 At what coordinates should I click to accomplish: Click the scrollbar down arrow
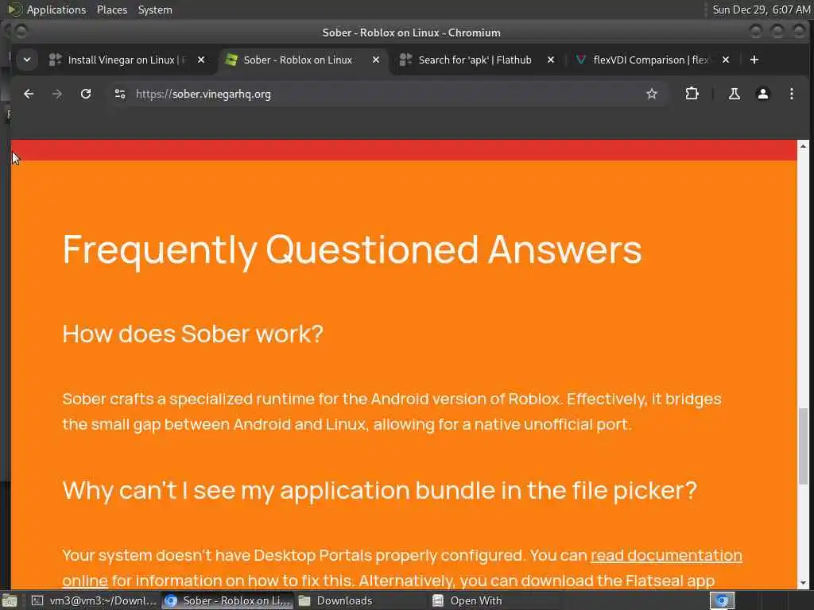pos(803,582)
